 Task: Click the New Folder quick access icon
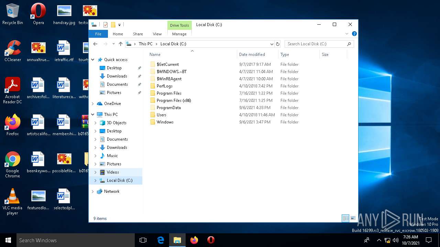pos(113,25)
